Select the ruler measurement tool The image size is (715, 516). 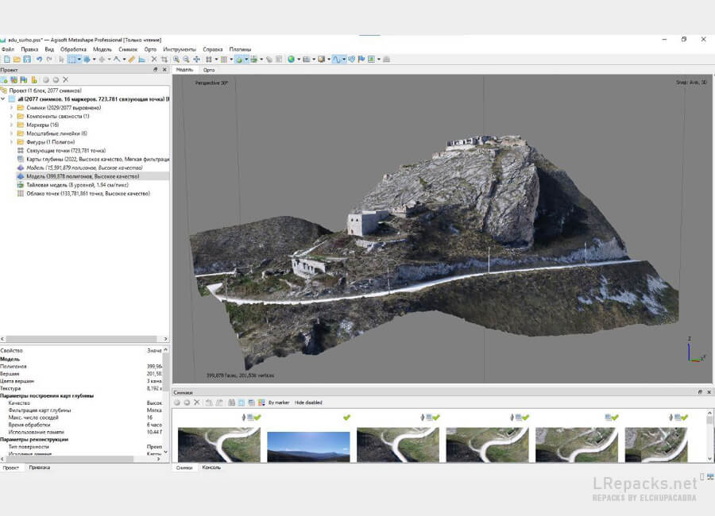coord(132,60)
